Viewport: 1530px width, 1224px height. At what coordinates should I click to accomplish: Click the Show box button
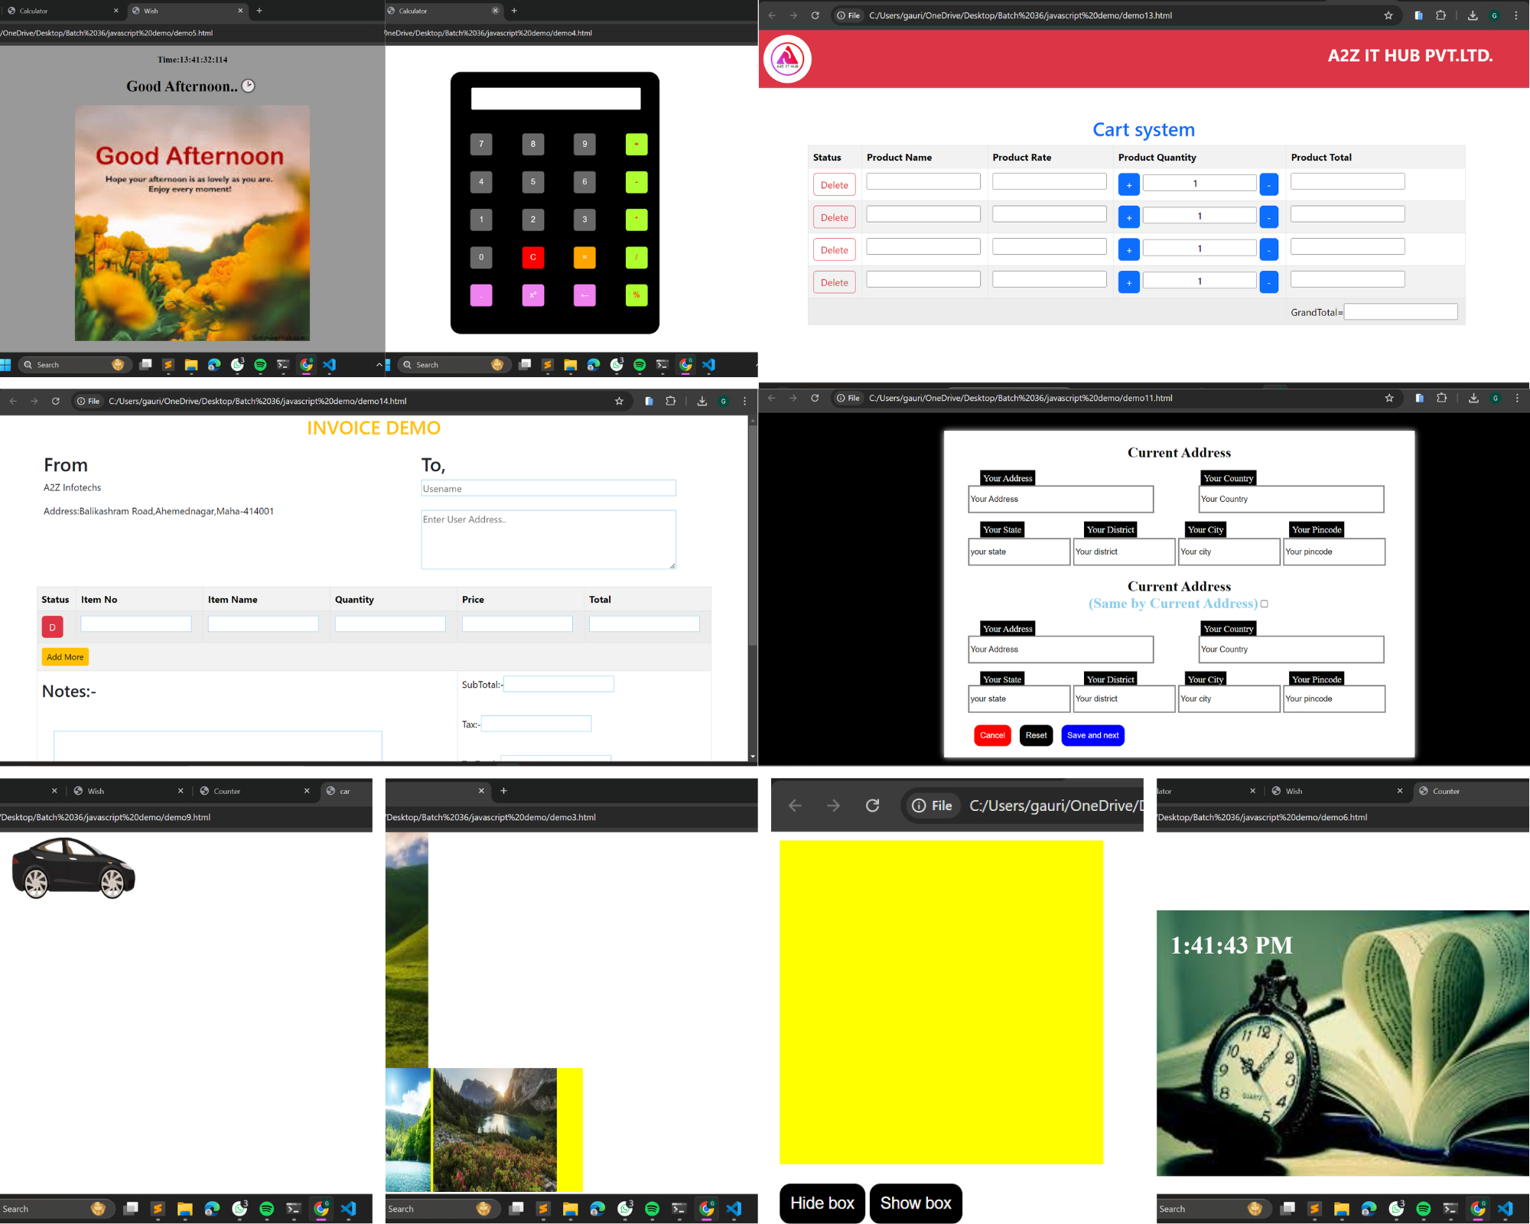pos(916,1203)
